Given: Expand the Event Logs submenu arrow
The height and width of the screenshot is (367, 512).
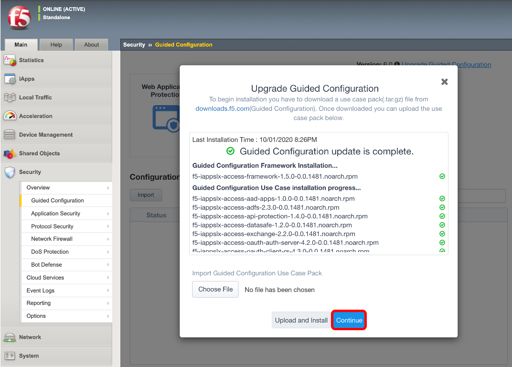Looking at the screenshot, I should [x=108, y=291].
